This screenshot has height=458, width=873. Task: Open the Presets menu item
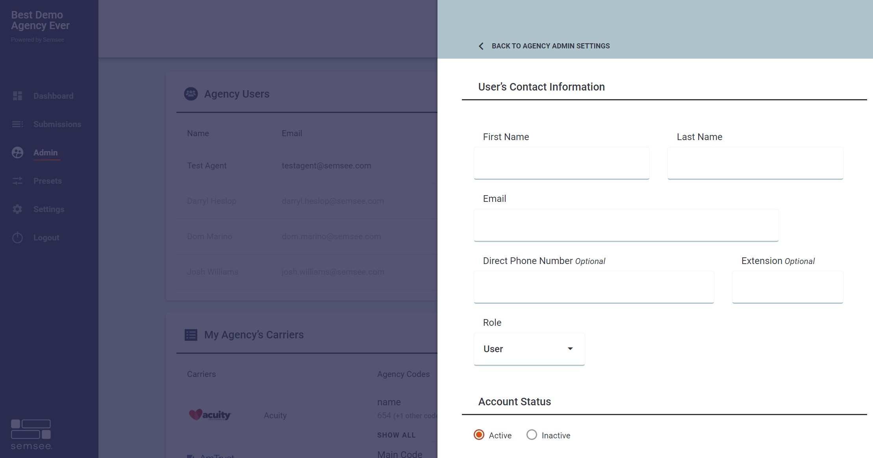tap(48, 181)
